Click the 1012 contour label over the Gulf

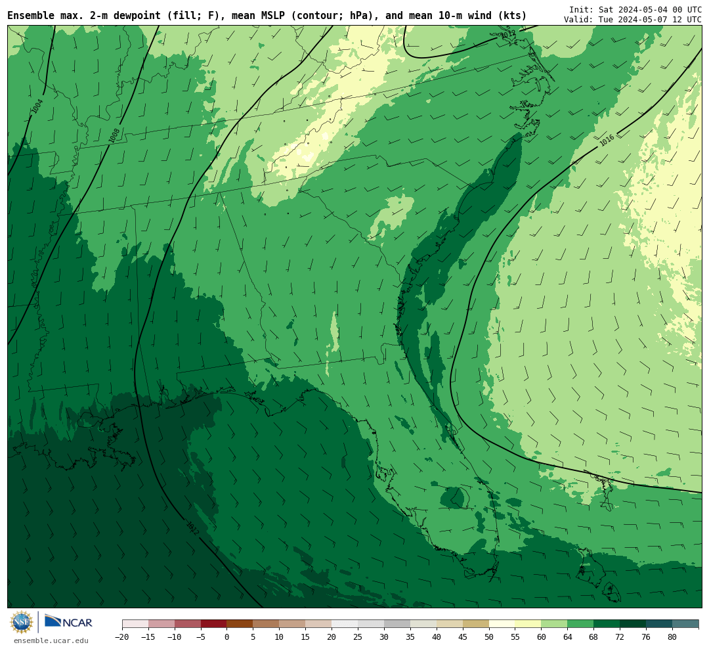click(193, 529)
